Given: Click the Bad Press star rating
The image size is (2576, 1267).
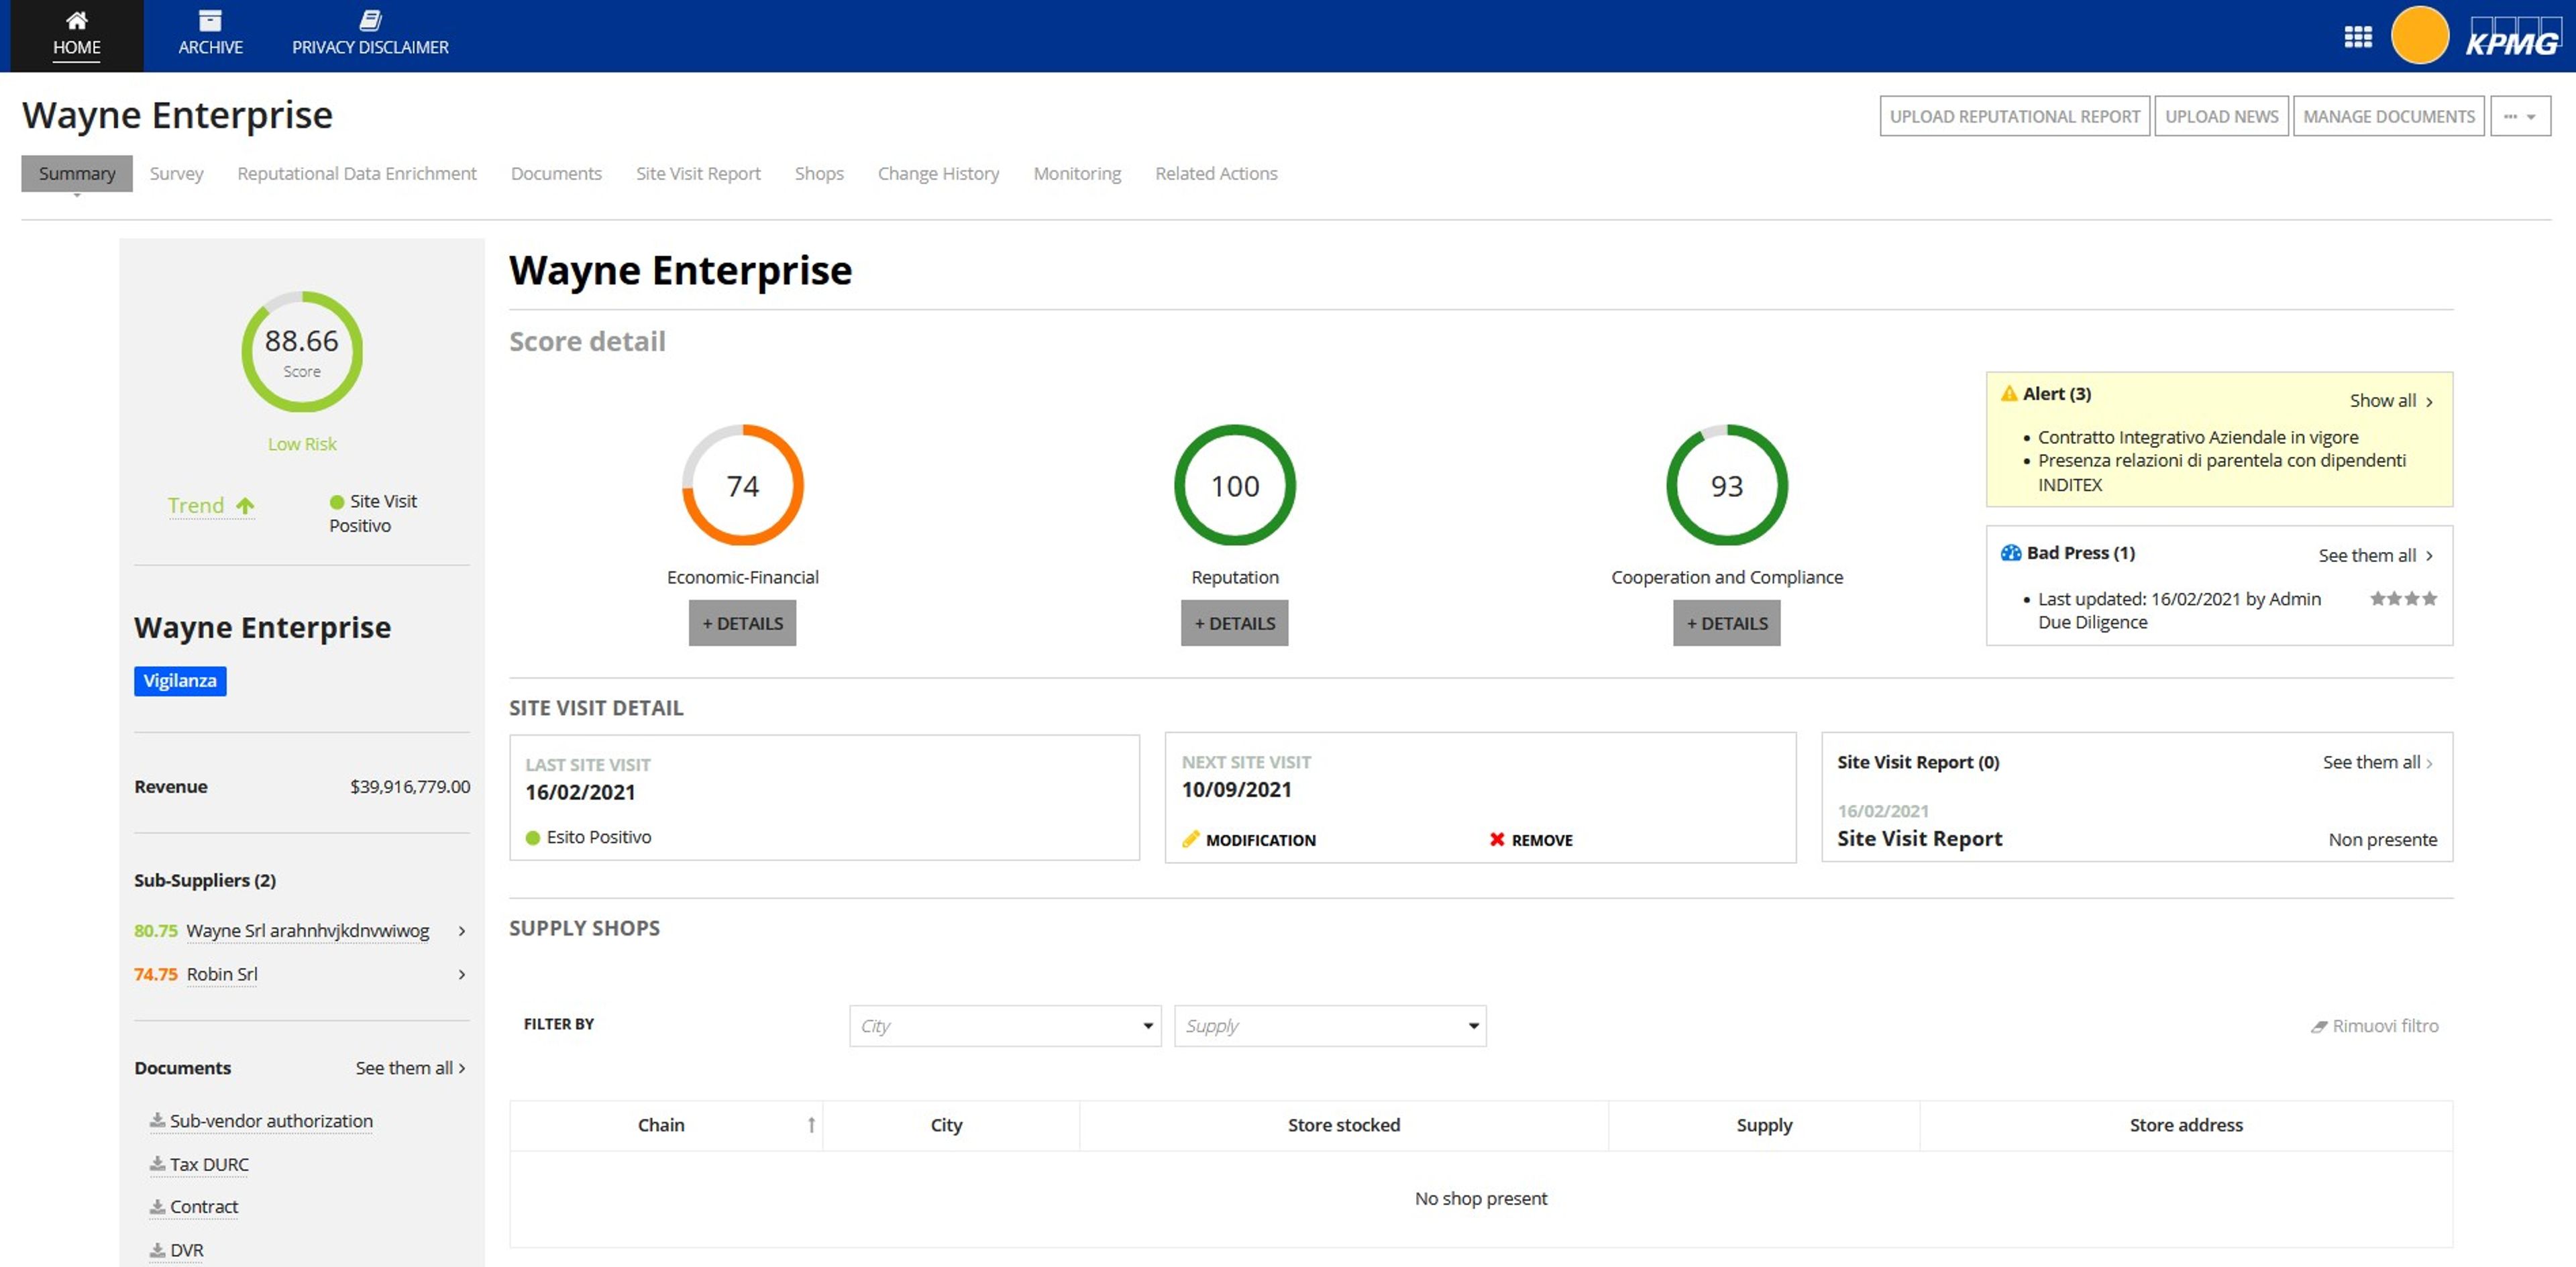Looking at the screenshot, I should click(x=2403, y=598).
